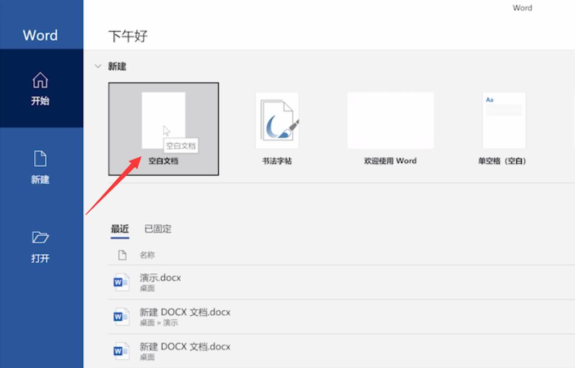The image size is (575, 368).
Task: Click the 欢迎使用 Word caption text
Action: pyautogui.click(x=390, y=161)
